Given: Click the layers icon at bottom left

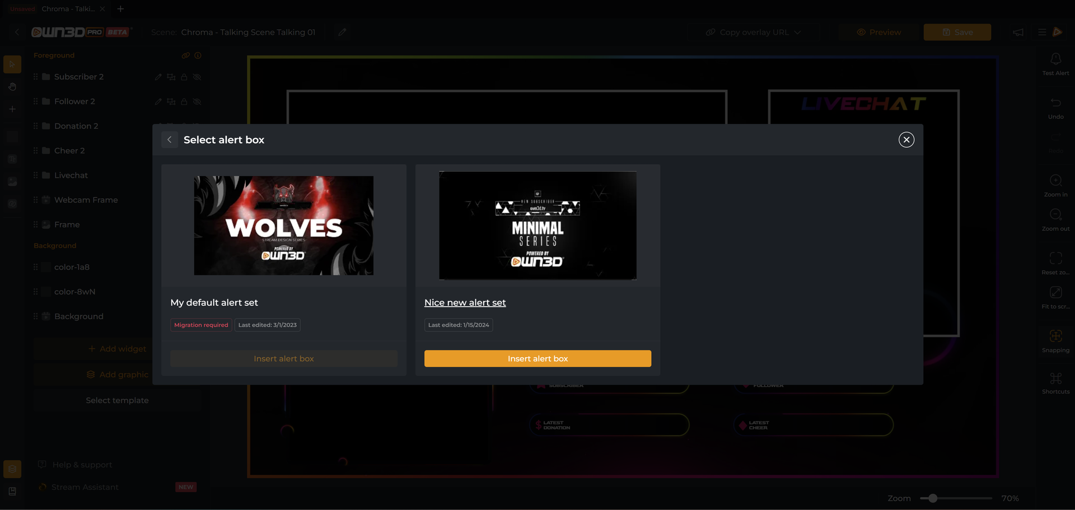Looking at the screenshot, I should (12, 469).
